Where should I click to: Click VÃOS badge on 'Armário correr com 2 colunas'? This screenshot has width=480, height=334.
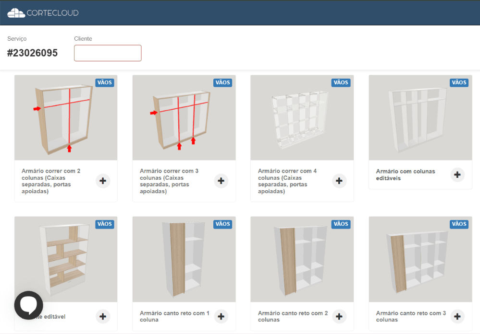coord(105,82)
